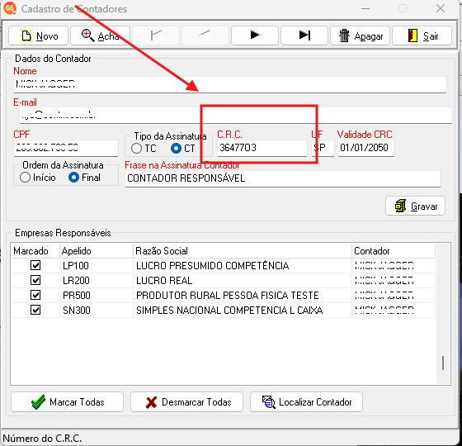
Task: Open the Achar search button
Action: click(x=100, y=36)
